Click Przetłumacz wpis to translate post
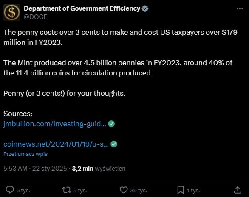Screen dimensions: 249x197 click(25, 154)
